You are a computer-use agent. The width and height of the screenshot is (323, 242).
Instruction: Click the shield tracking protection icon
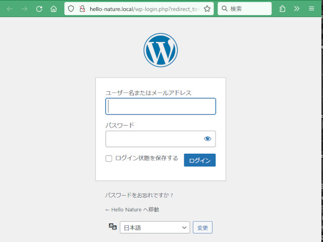pyautogui.click(x=71, y=9)
